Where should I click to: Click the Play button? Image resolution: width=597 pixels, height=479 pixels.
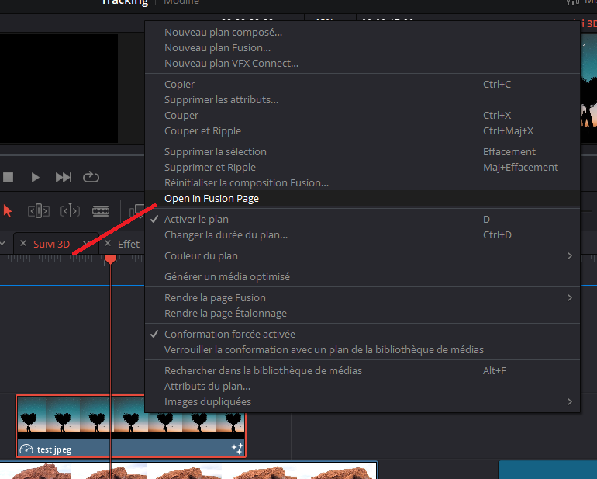point(35,177)
